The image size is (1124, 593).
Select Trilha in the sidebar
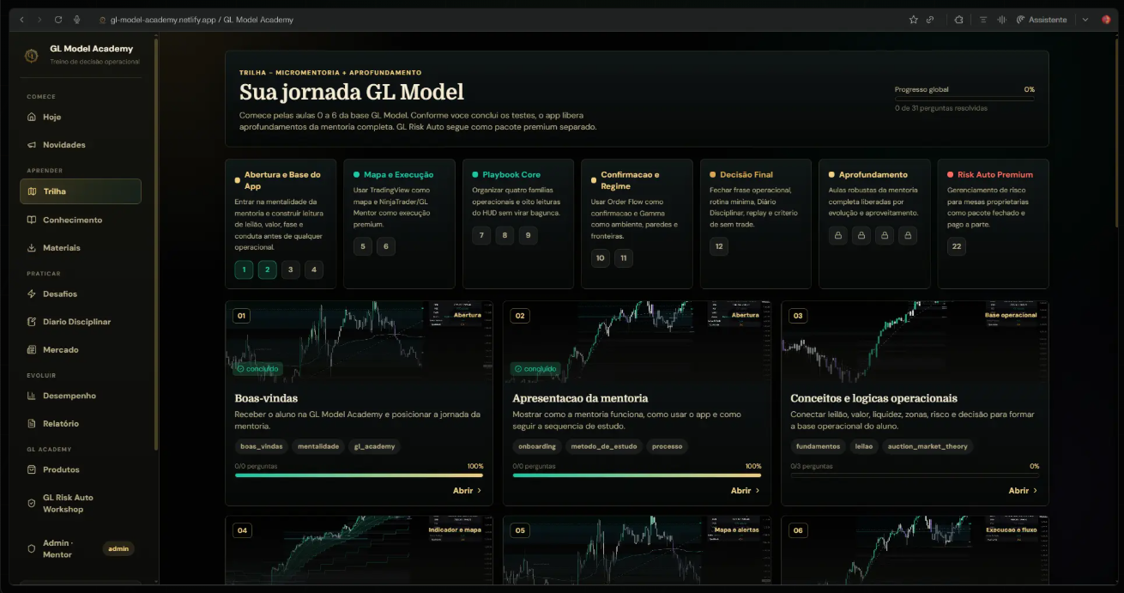(81, 191)
